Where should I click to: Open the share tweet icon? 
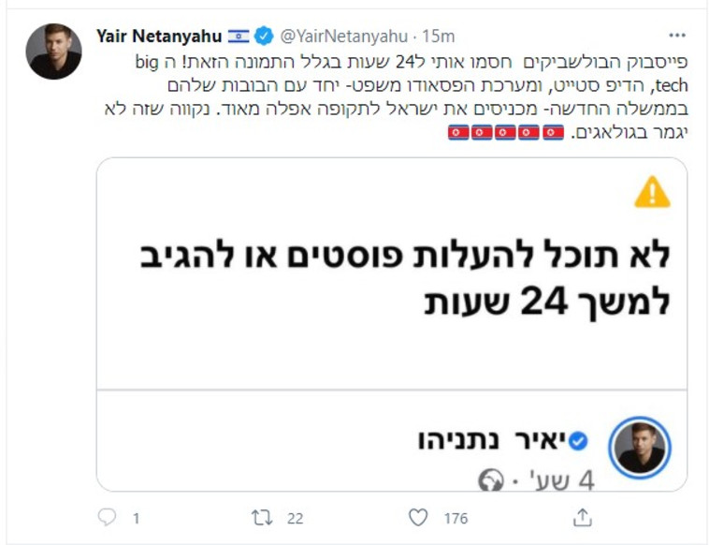click(x=582, y=517)
